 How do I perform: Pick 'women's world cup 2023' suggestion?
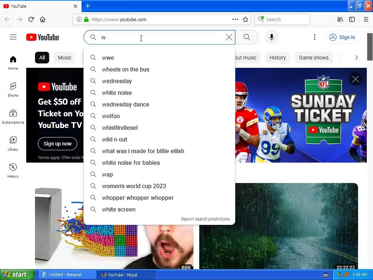160,186
